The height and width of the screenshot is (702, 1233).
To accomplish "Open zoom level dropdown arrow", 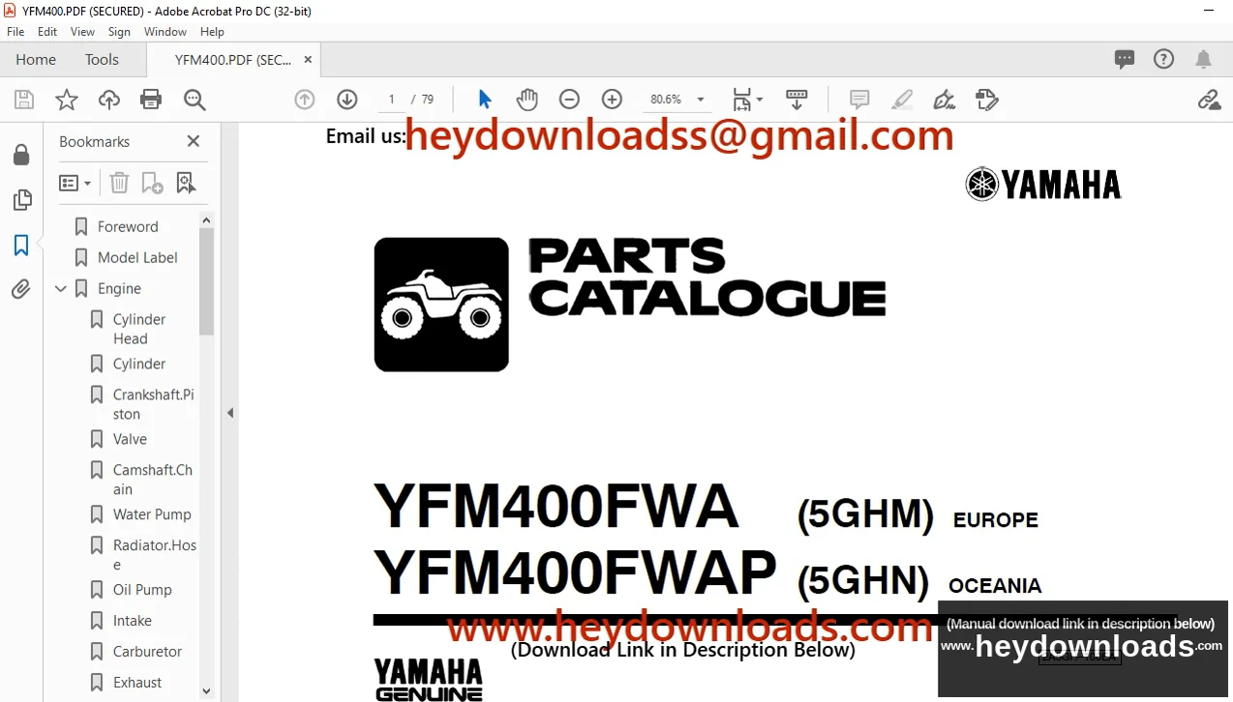I will coord(701,100).
